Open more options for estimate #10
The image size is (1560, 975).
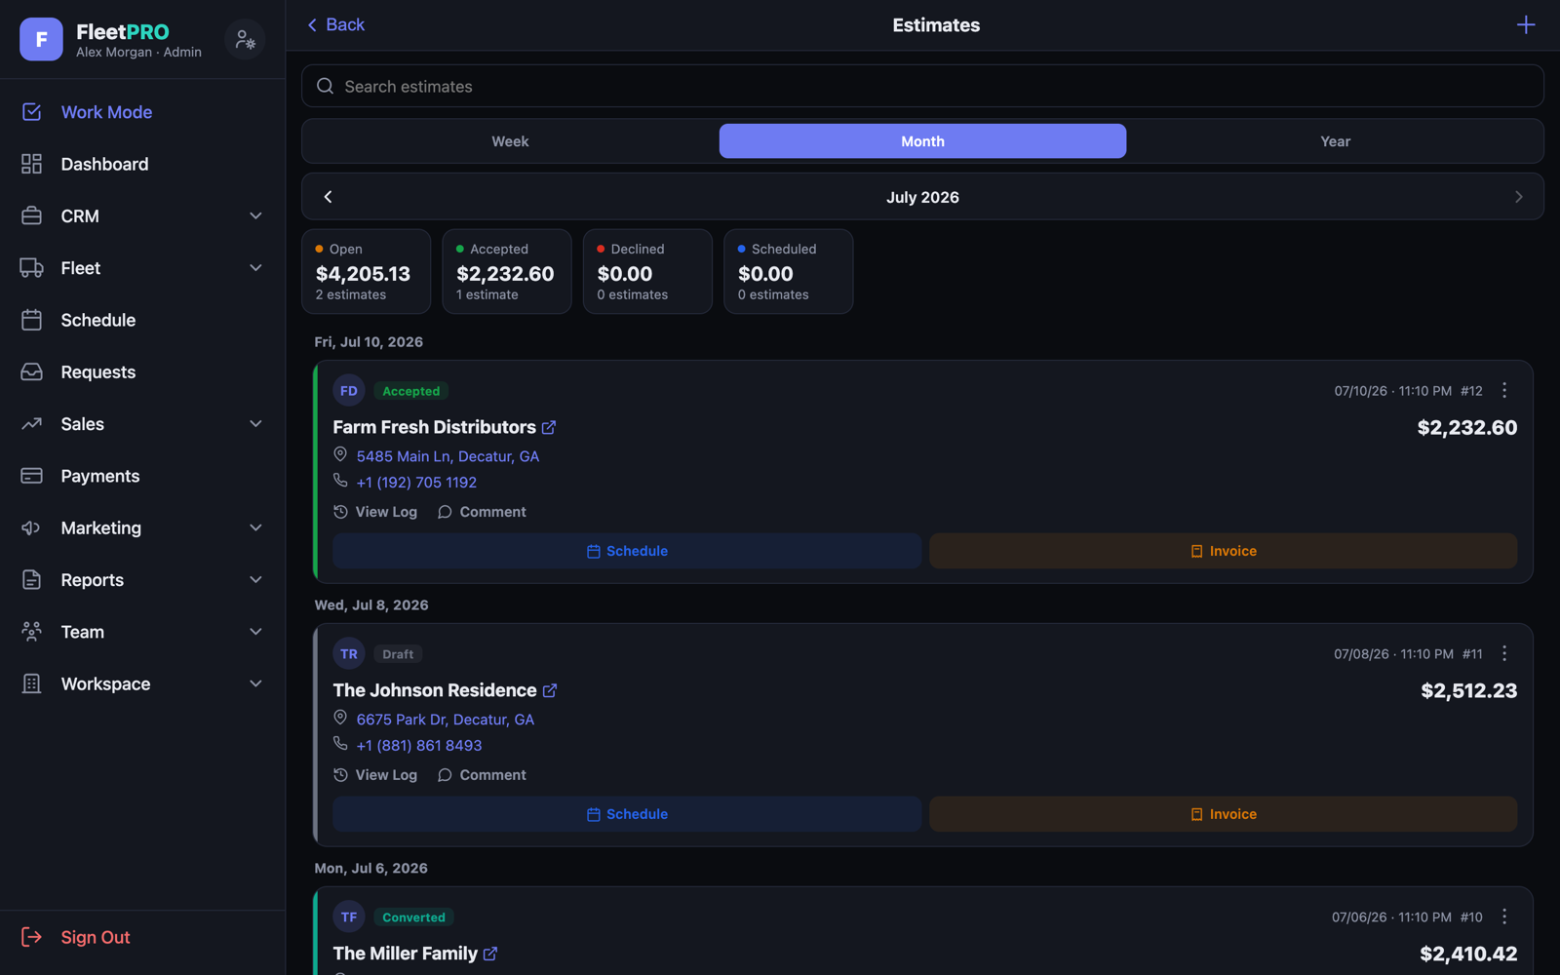[1504, 916]
